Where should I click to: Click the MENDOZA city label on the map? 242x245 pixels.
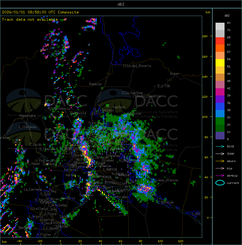[x=71, y=149]
